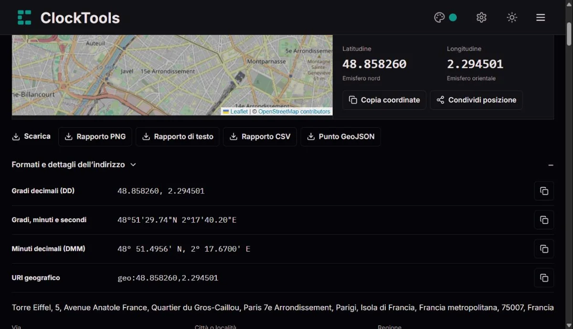This screenshot has height=329, width=573.
Task: Click the DMS value 48°51'29.74"N 2°17'40.20"E
Action: coord(177,220)
